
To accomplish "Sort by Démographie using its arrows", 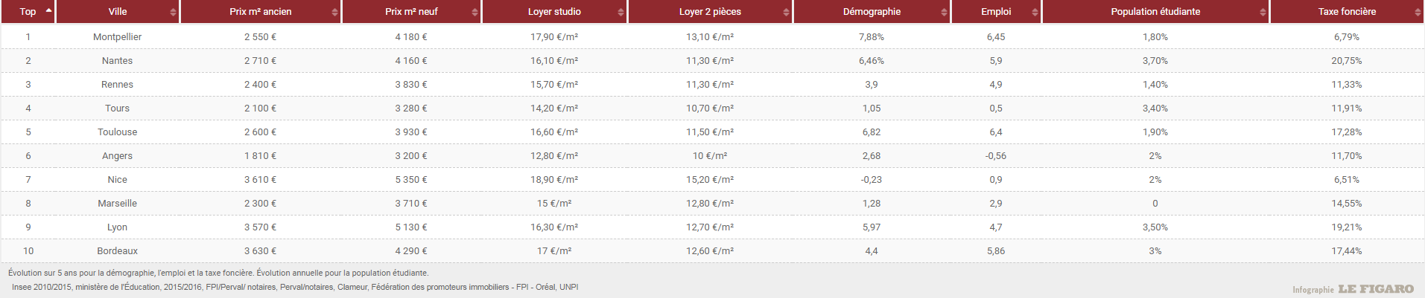I will (944, 12).
